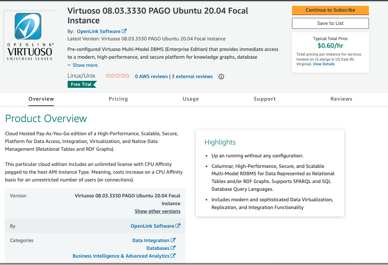Click the OpenLink Virtuoso product logo
Screen dimensions: 388x265
[x=30, y=37]
